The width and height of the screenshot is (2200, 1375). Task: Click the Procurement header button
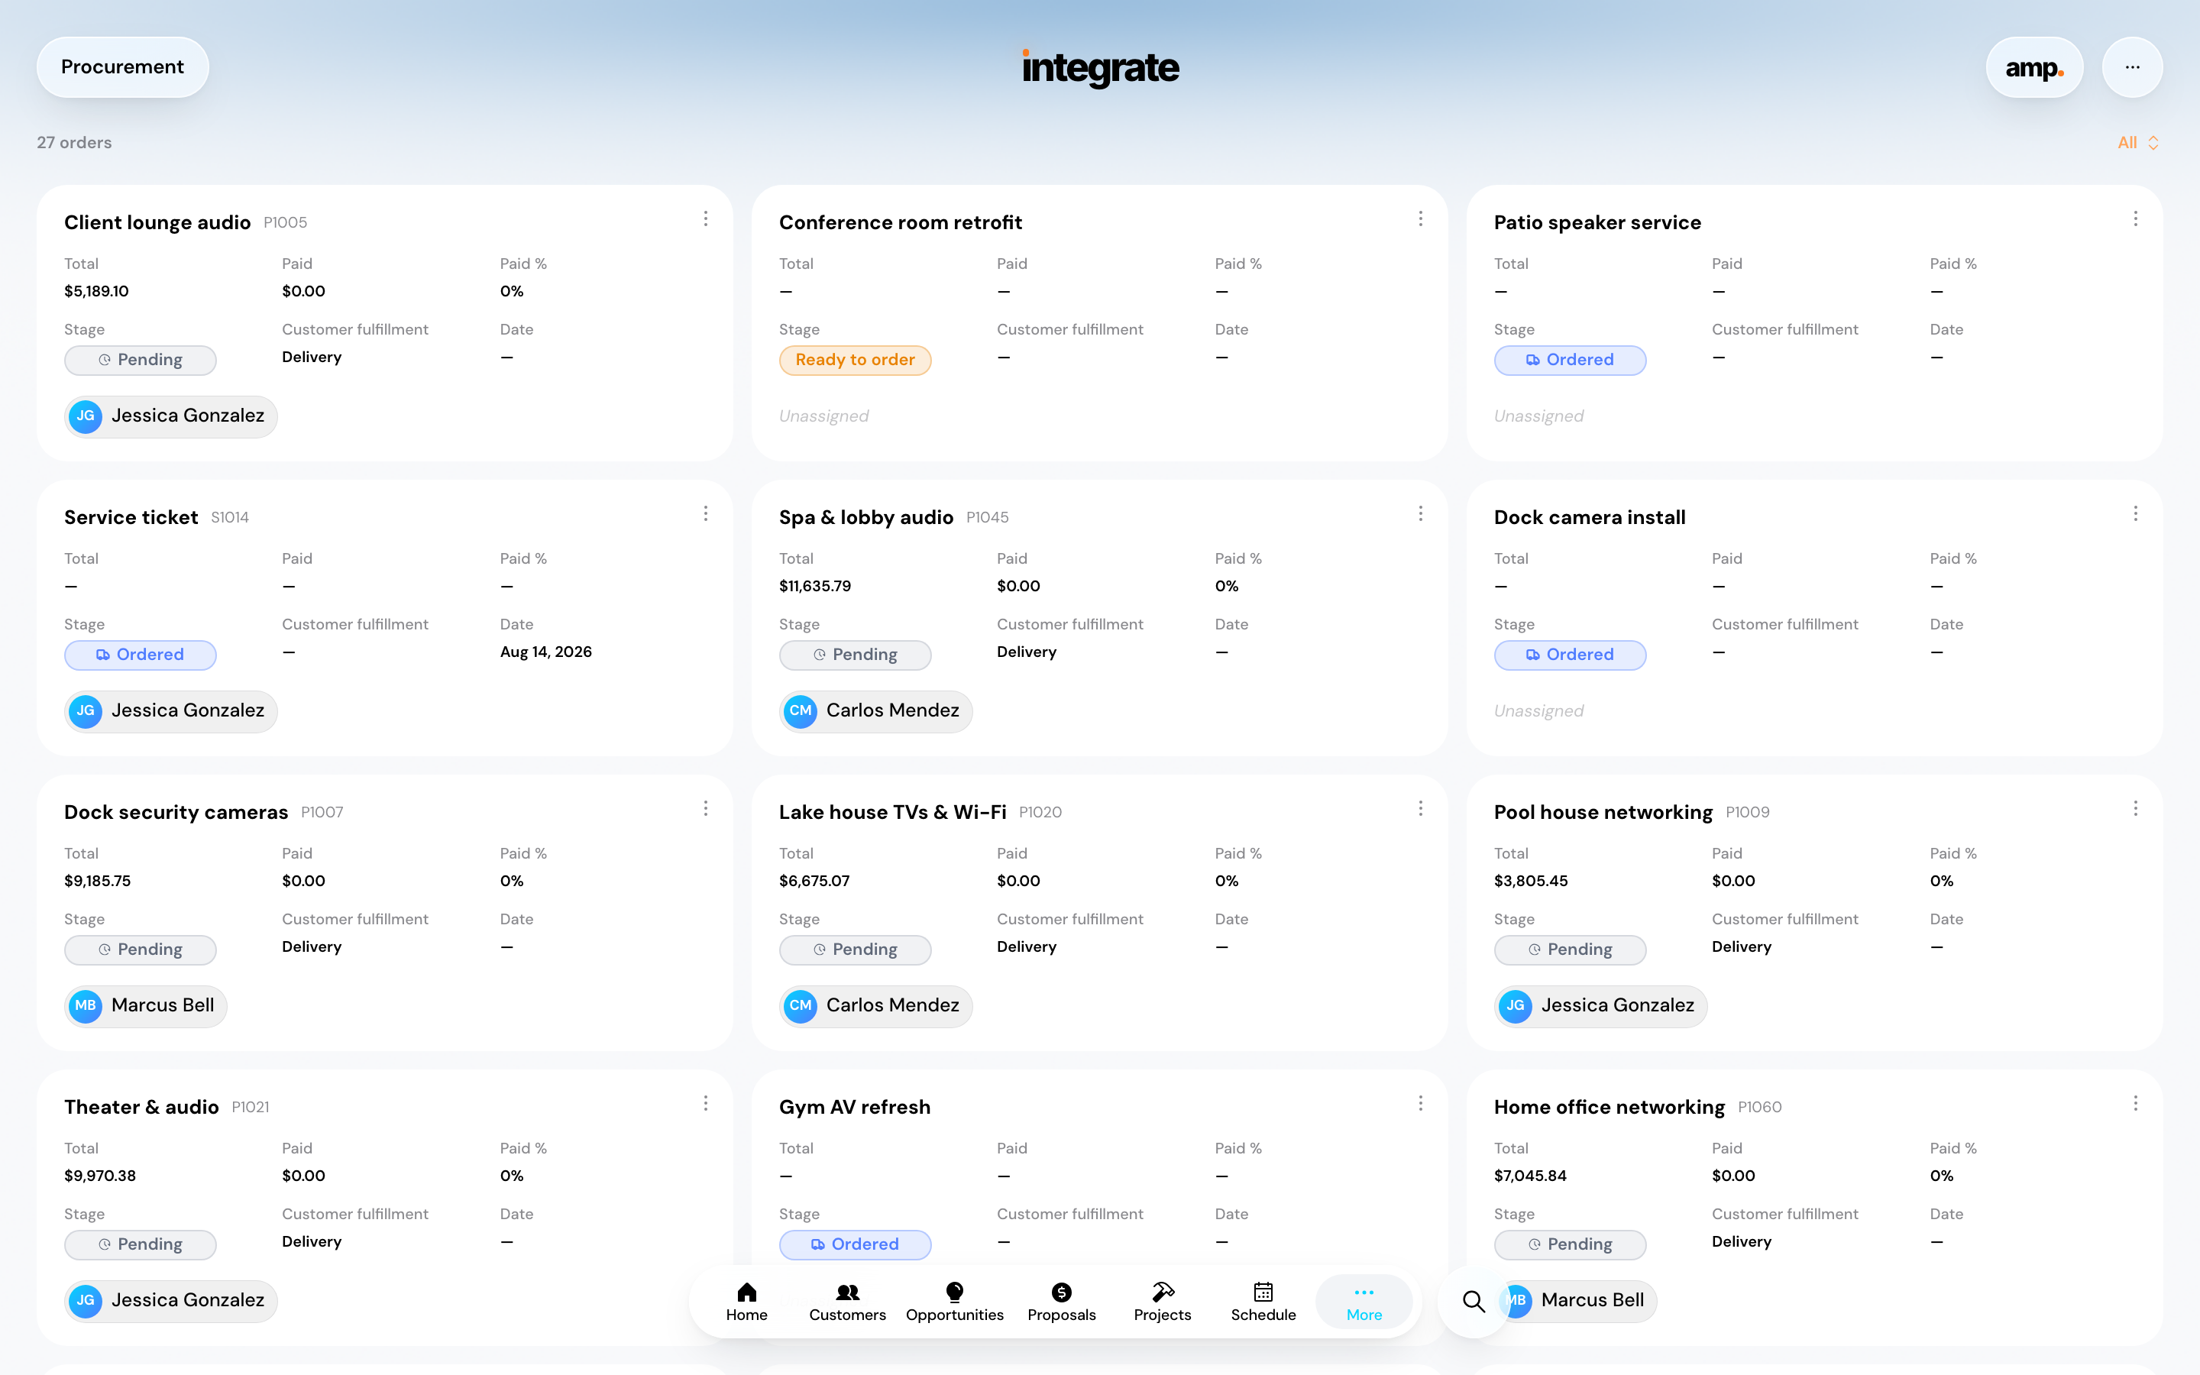pos(123,67)
